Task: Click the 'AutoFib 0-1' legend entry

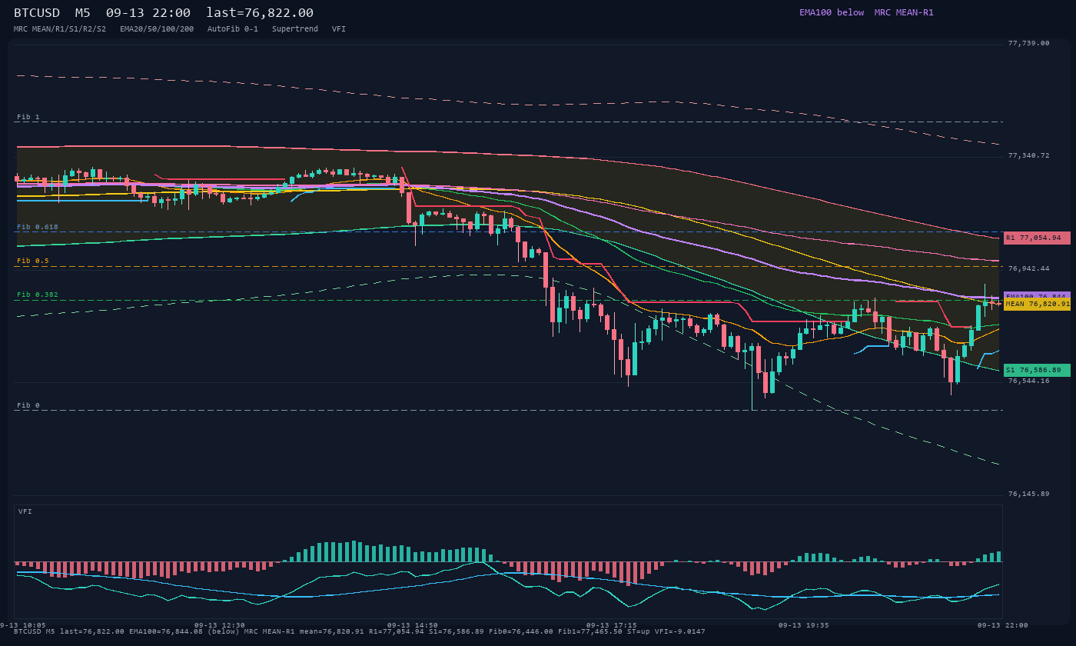Action: [233, 28]
